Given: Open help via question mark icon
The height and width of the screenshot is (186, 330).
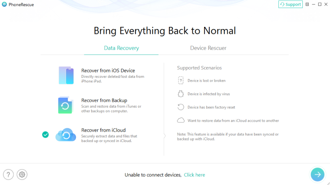Looking at the screenshot, I should pyautogui.click(x=8, y=175).
